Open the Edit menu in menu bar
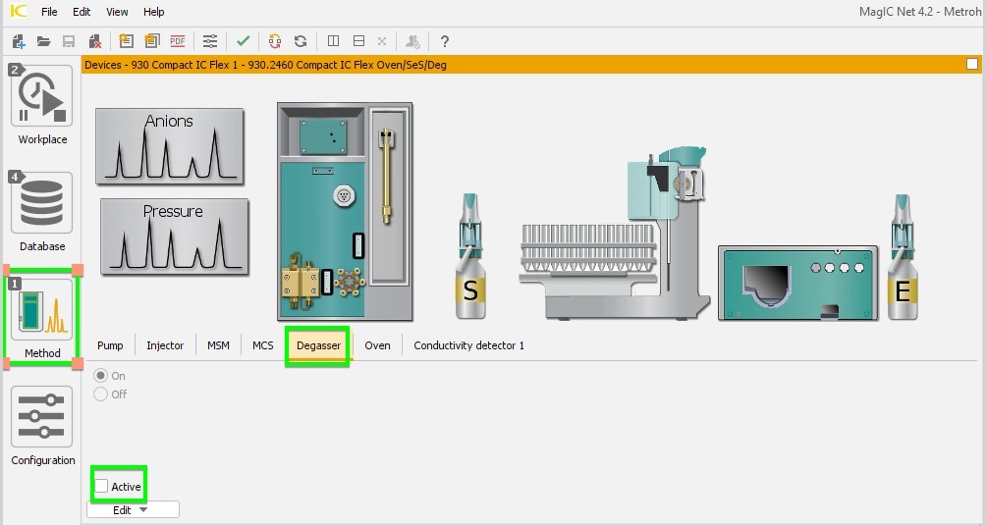Image resolution: width=986 pixels, height=526 pixels. (82, 12)
